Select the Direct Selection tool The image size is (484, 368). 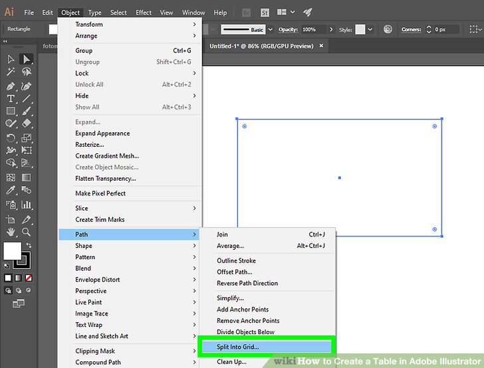[x=27, y=60]
